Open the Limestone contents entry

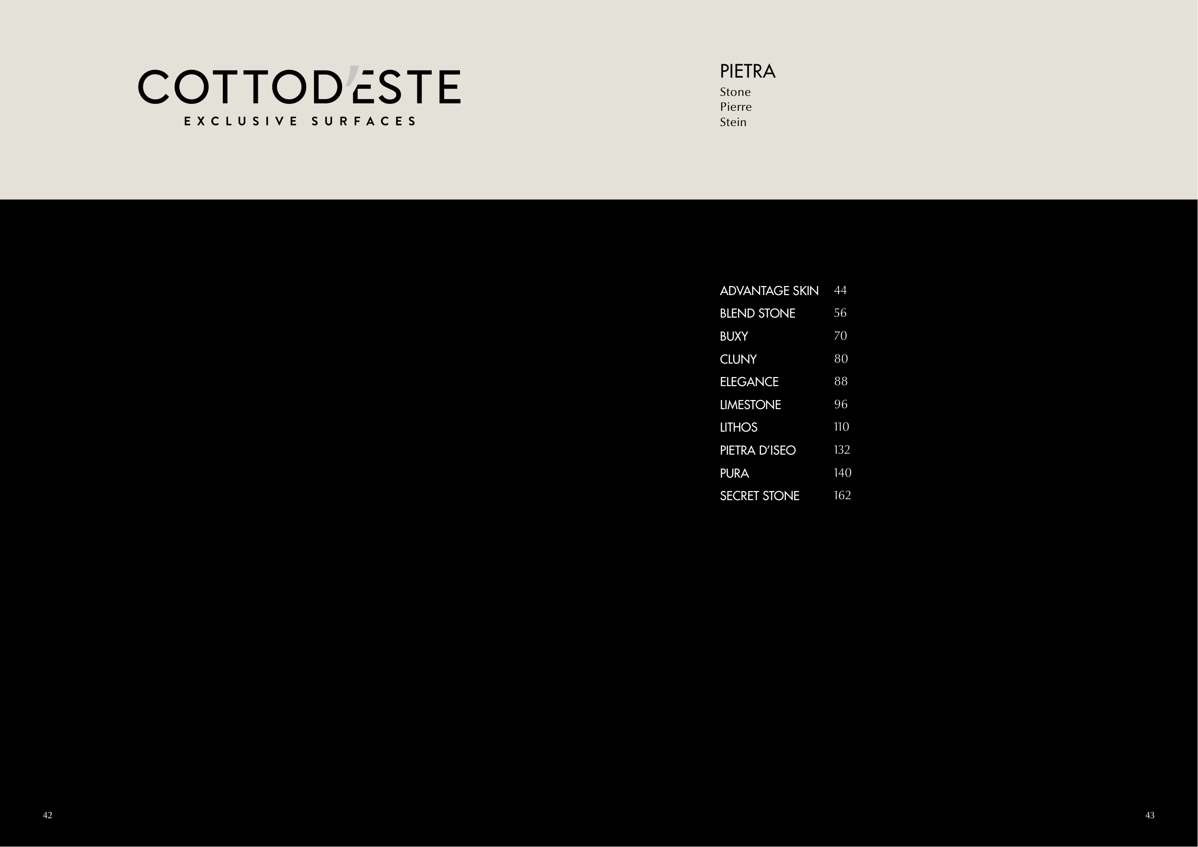750,405
